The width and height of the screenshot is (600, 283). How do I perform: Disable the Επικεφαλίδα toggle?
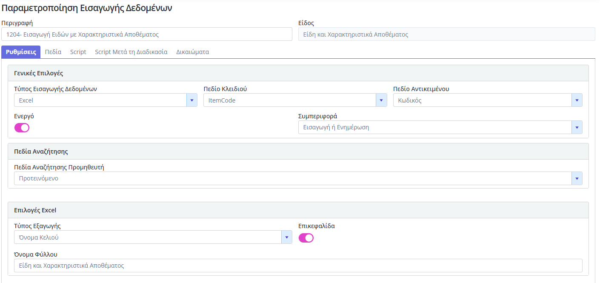pyautogui.click(x=306, y=238)
